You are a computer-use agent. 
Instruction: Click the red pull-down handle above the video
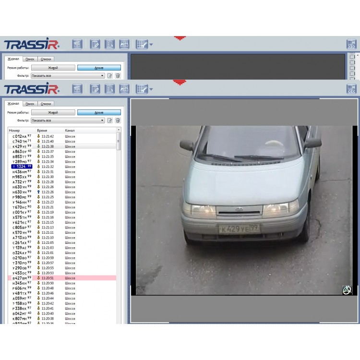click(x=180, y=83)
